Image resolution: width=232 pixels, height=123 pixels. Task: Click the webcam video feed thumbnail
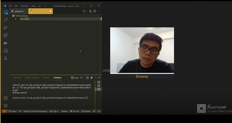point(142,50)
